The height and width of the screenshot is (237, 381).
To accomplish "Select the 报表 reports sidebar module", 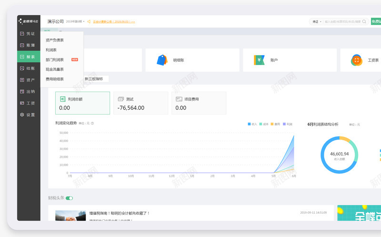I will point(29,57).
